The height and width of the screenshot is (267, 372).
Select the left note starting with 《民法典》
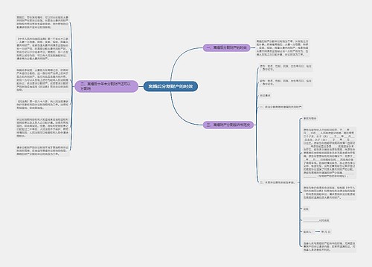[x=42, y=105]
